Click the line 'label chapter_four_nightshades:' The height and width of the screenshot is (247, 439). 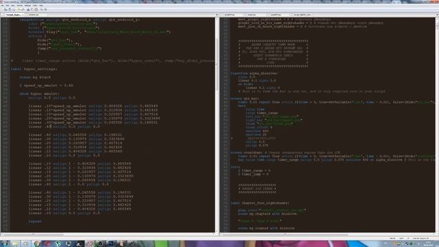[260, 203]
